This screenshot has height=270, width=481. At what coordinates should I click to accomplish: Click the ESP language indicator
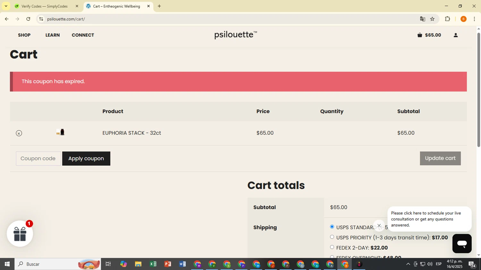439,264
